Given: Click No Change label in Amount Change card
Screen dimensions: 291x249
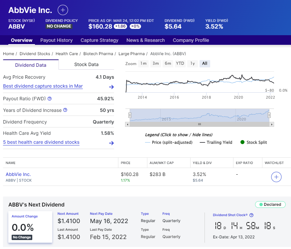Looking at the screenshot, I should (x=22, y=237).
